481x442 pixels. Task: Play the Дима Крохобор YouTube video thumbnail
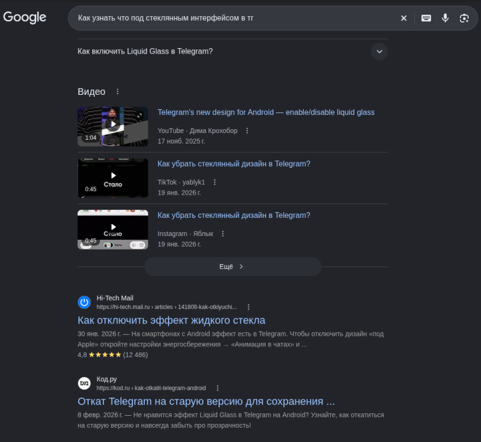pos(113,127)
